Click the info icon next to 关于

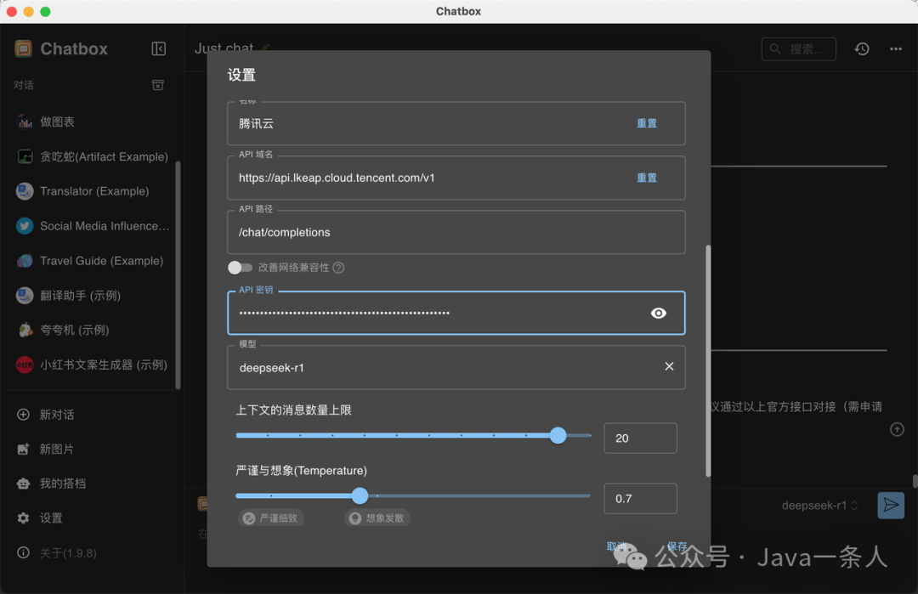pyautogui.click(x=24, y=553)
